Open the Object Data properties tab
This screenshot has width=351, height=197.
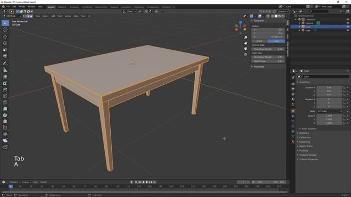(x=293, y=136)
